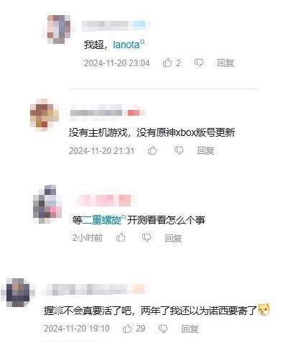Like the 二重螺旋 comment
The height and width of the screenshot is (343, 303).
(x=121, y=237)
